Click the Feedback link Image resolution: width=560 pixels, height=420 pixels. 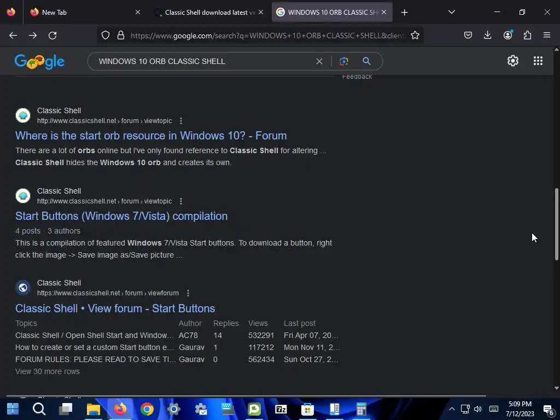[357, 77]
